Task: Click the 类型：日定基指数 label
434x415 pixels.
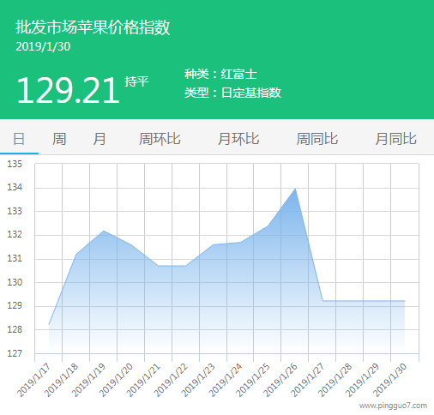Action: coord(232,93)
